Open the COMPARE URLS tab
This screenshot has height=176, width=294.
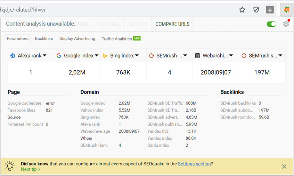click(172, 24)
